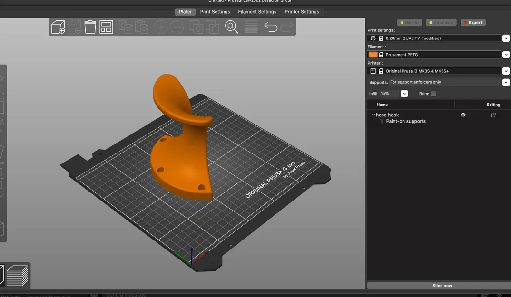The image size is (511, 297).
Task: Collapse the hose hook tree item
Action: point(373,115)
